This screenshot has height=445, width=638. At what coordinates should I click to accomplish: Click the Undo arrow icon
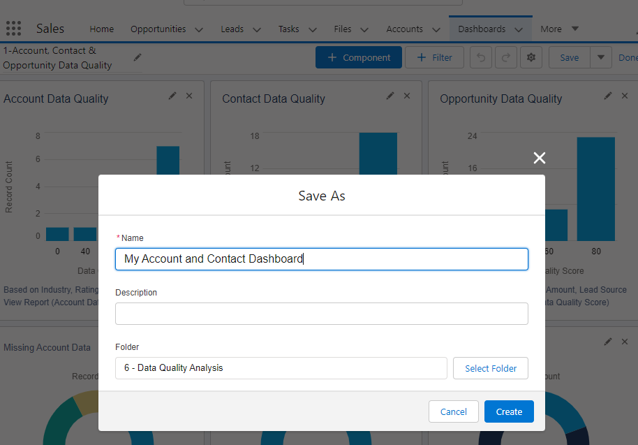(x=480, y=57)
